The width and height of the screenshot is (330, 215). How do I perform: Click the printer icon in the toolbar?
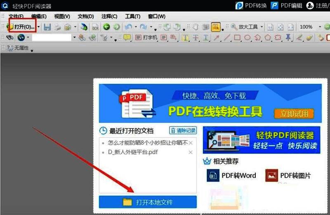click(x=57, y=27)
